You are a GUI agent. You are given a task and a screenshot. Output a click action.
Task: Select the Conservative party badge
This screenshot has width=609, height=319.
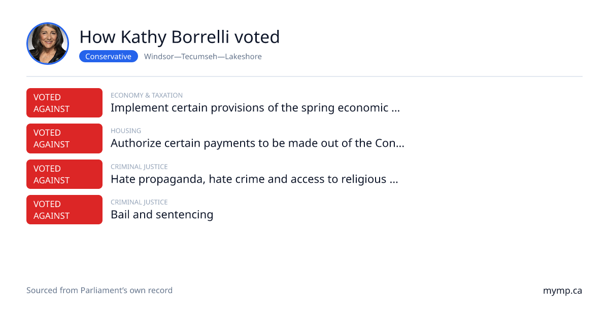click(x=109, y=57)
